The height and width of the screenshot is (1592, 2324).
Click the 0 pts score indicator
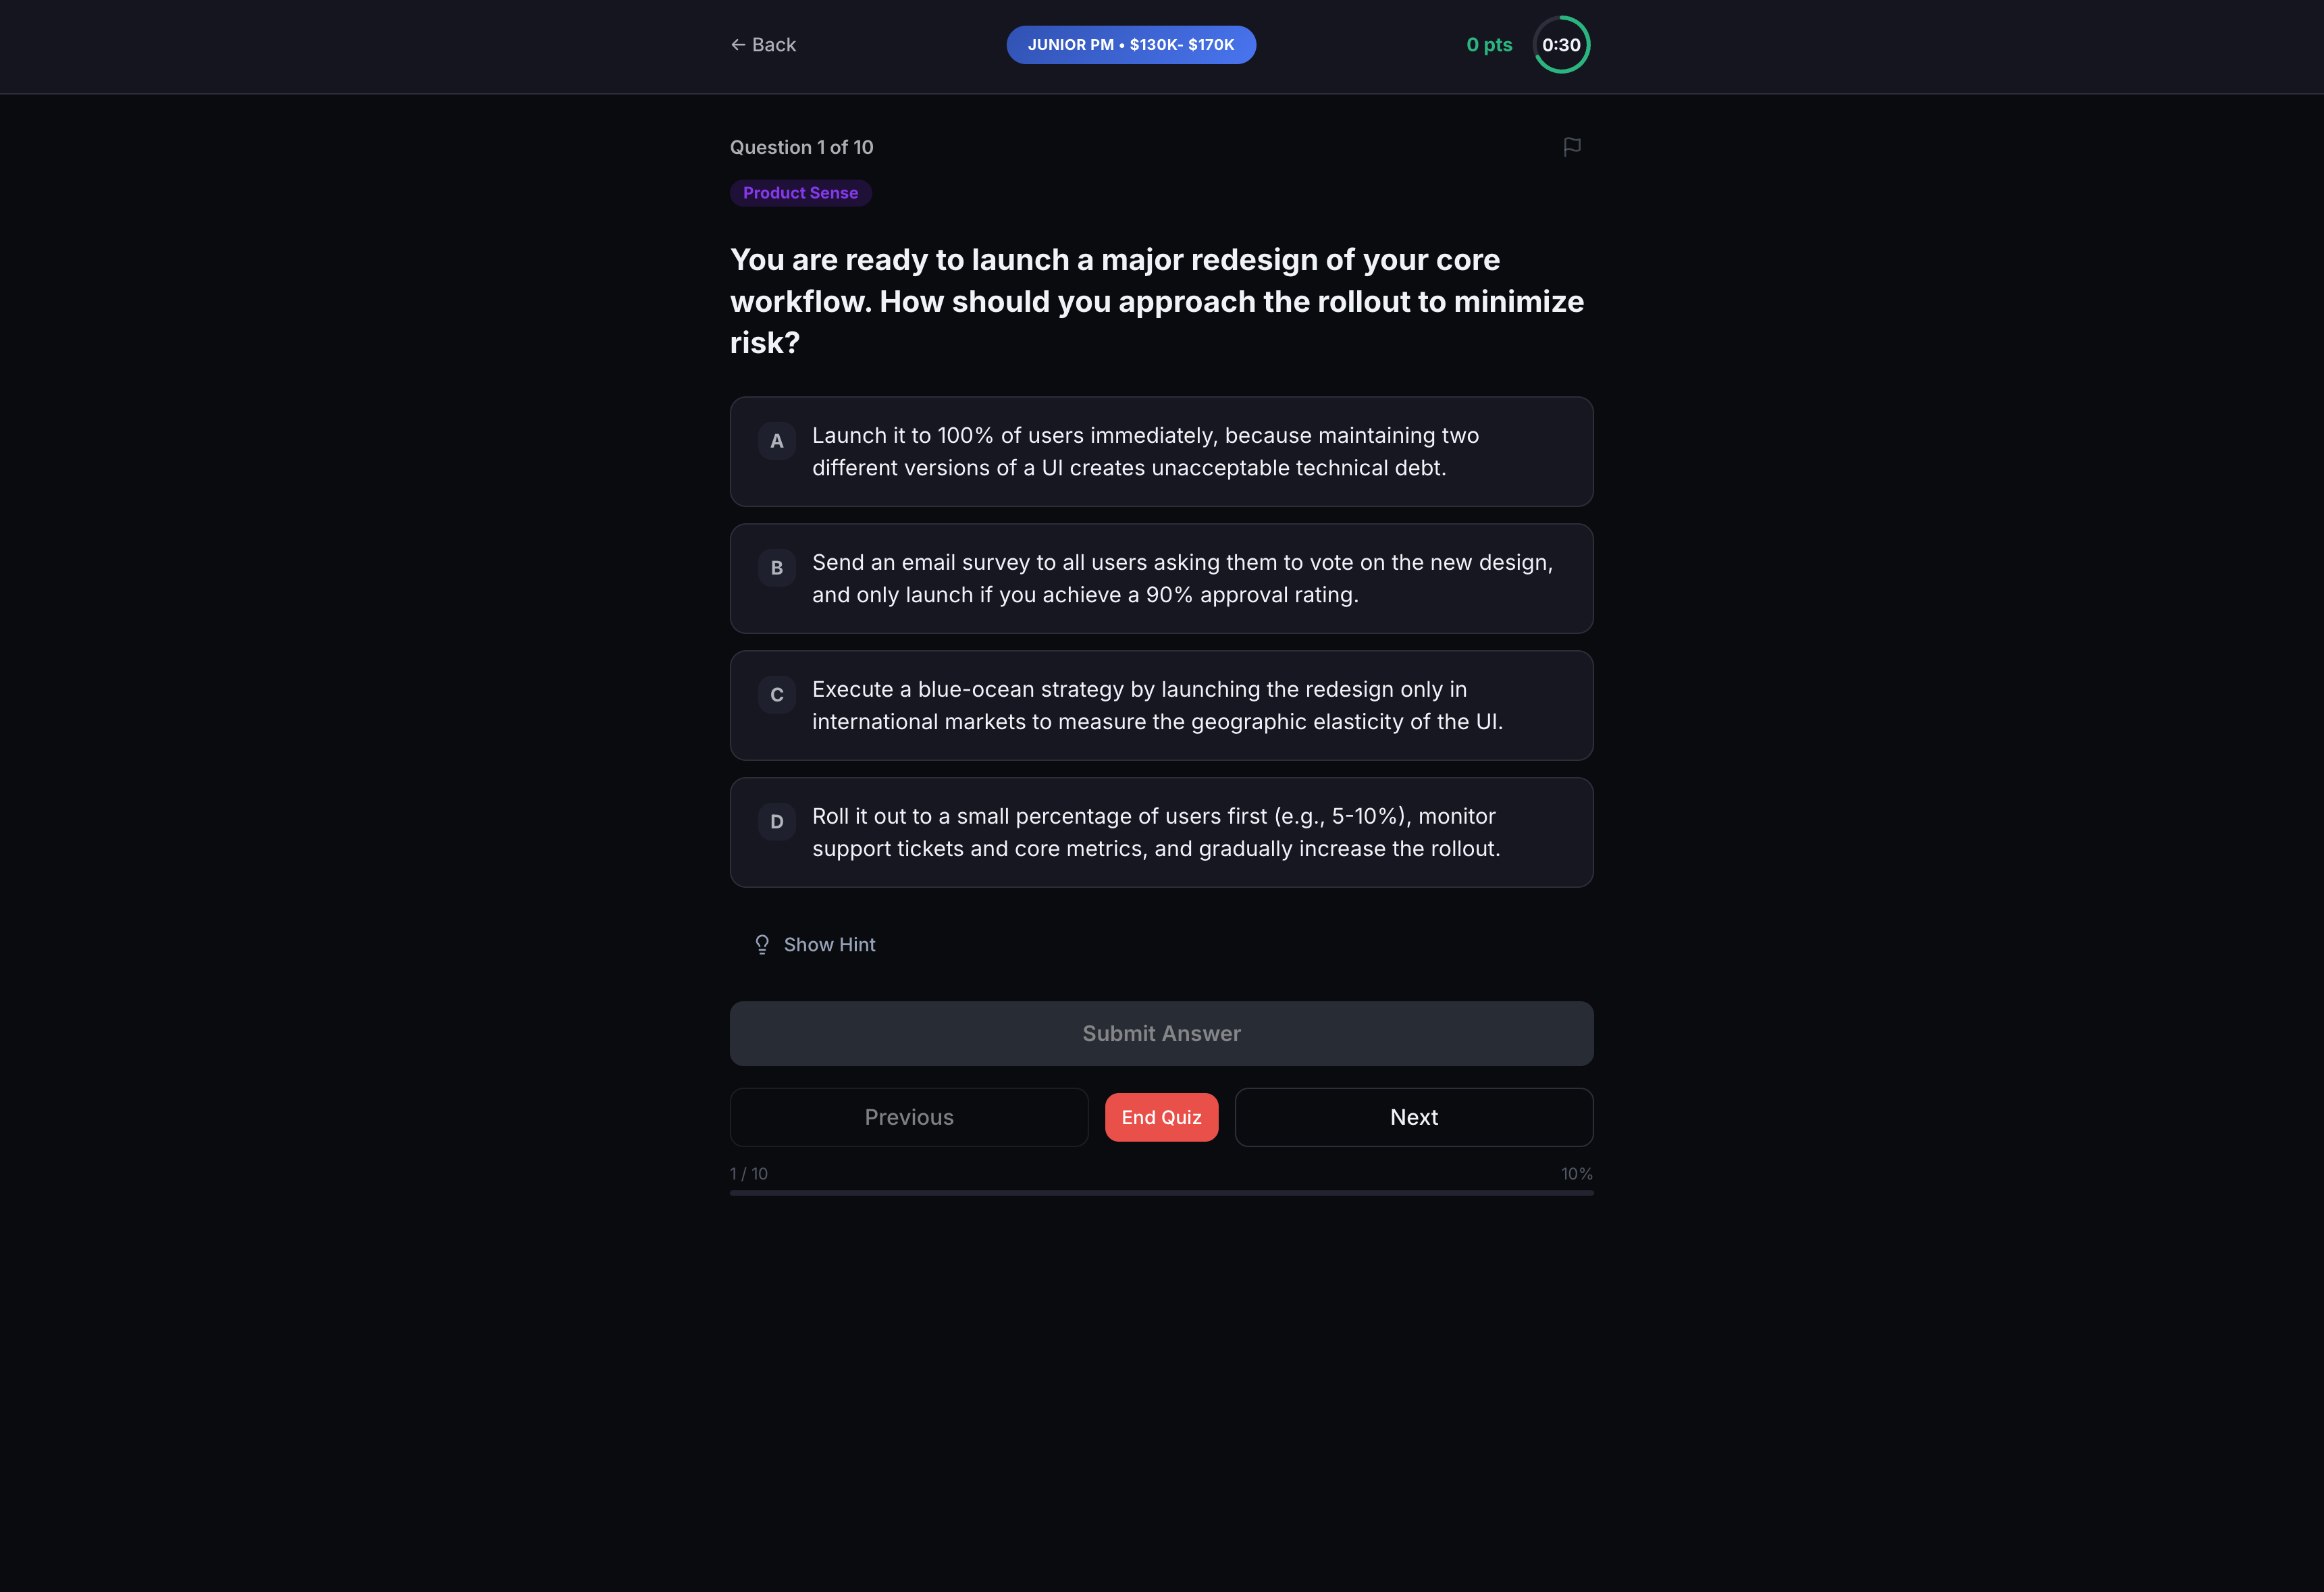point(1488,44)
